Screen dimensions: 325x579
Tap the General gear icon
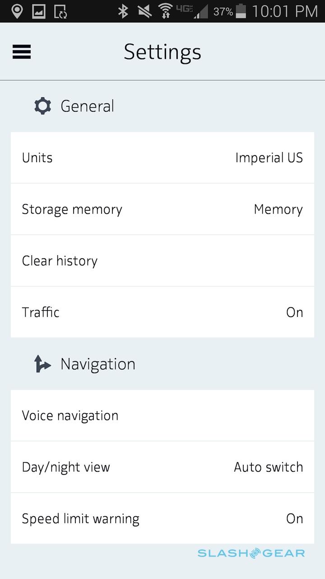pos(43,106)
